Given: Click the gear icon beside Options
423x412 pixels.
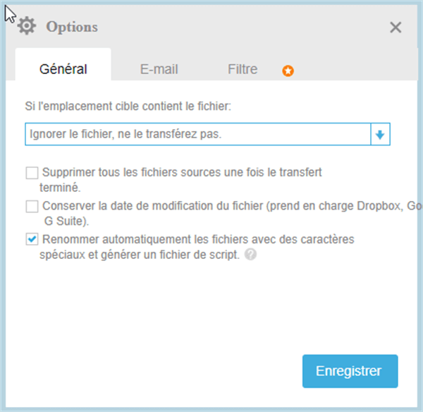Looking at the screenshot, I should [x=27, y=27].
